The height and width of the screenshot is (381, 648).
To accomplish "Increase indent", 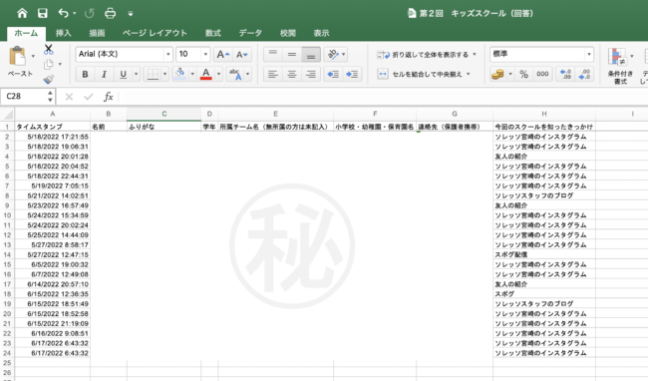I will point(352,74).
